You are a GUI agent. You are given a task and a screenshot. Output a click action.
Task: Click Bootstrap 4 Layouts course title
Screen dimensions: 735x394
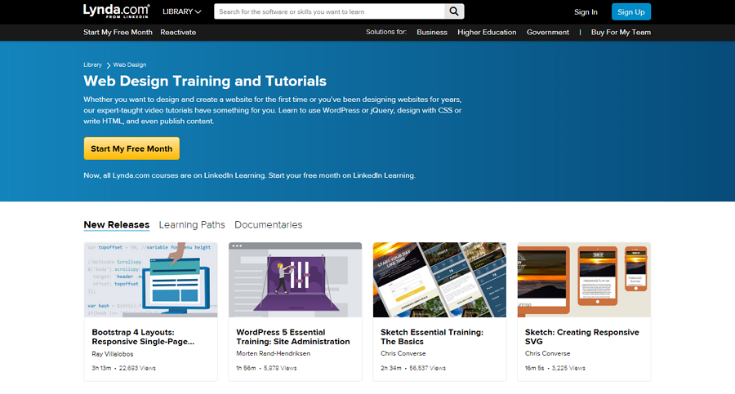[x=143, y=337]
